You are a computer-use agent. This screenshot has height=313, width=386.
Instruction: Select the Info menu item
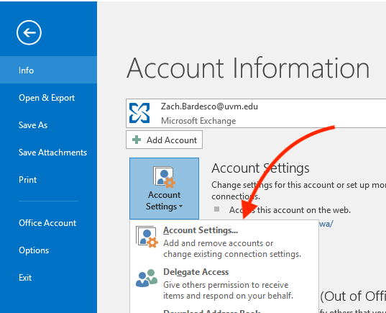48,70
